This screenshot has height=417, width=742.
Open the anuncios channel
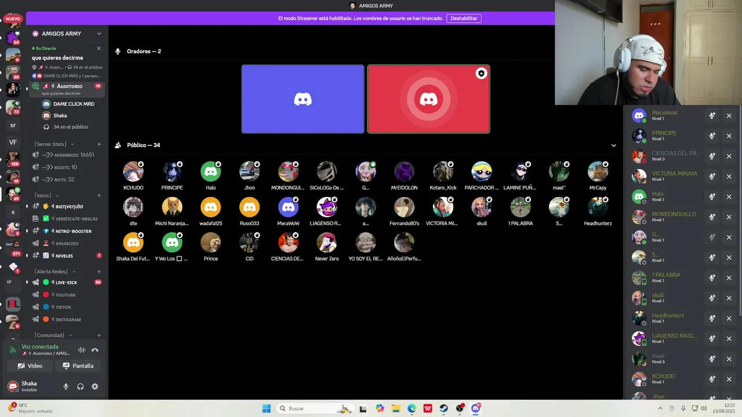67,243
